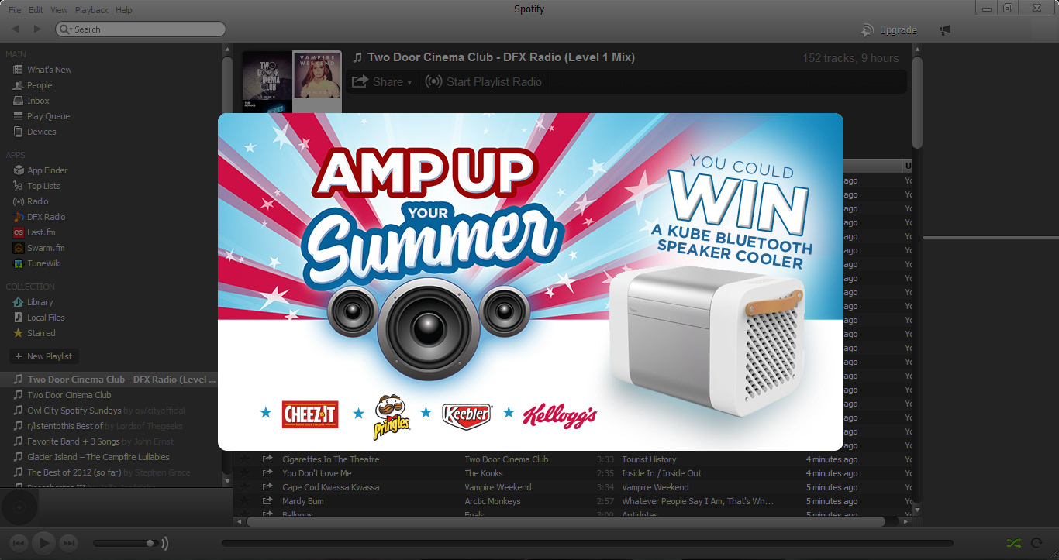Viewport: 1059px width, 560px height.
Task: Click the Search input field
Action: [x=140, y=29]
